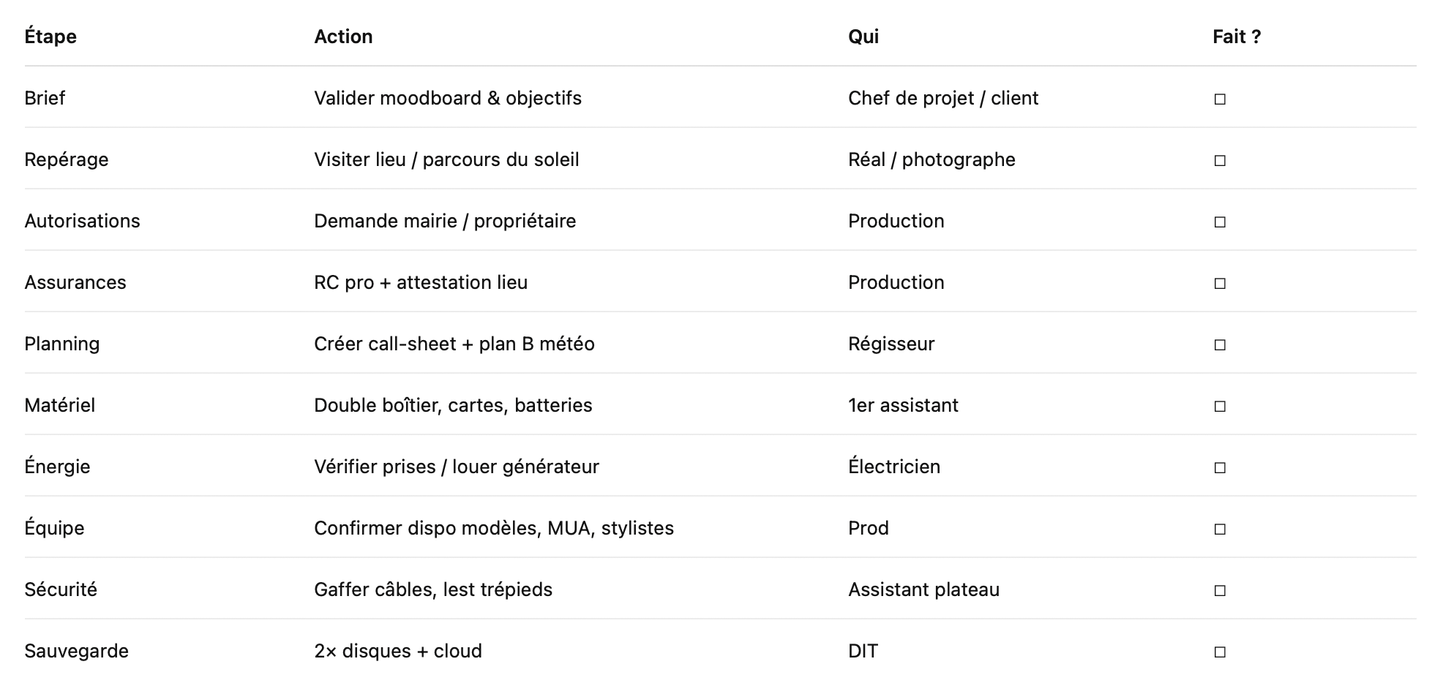
Task: Mark Autorisations as done
Action: 1220,222
